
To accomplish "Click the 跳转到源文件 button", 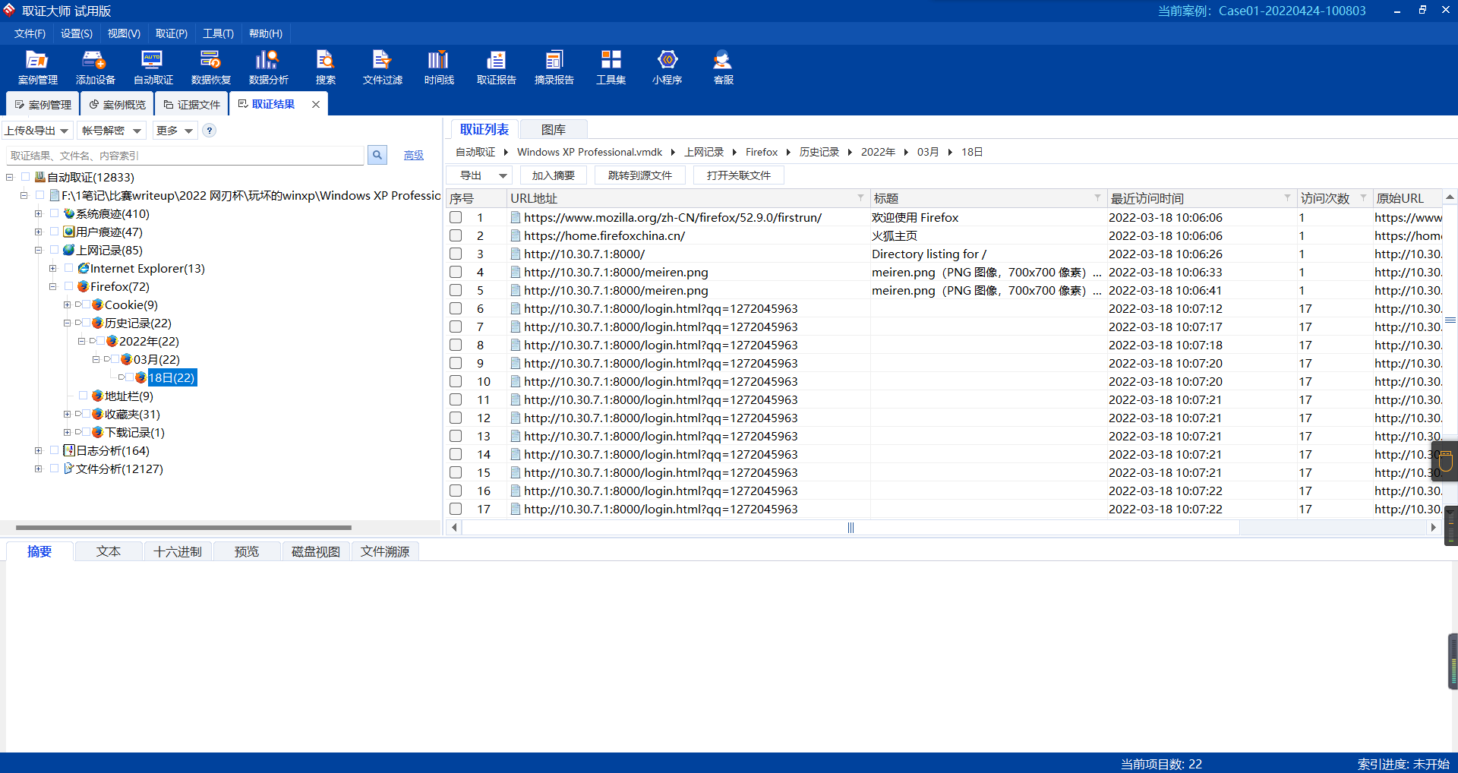I will pos(640,175).
